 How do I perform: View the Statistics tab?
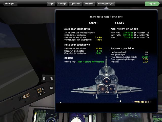89,4
